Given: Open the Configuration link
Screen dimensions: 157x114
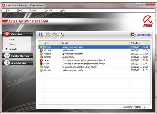Looking at the screenshot, I should [x=143, y=35].
